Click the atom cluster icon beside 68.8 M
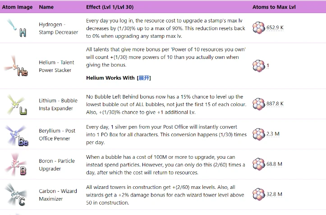The height and width of the screenshot is (215, 326). click(x=259, y=164)
